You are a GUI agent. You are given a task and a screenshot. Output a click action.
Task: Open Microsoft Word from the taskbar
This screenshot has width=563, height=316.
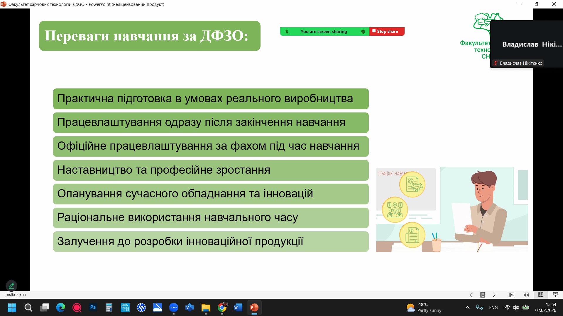tap(238, 308)
